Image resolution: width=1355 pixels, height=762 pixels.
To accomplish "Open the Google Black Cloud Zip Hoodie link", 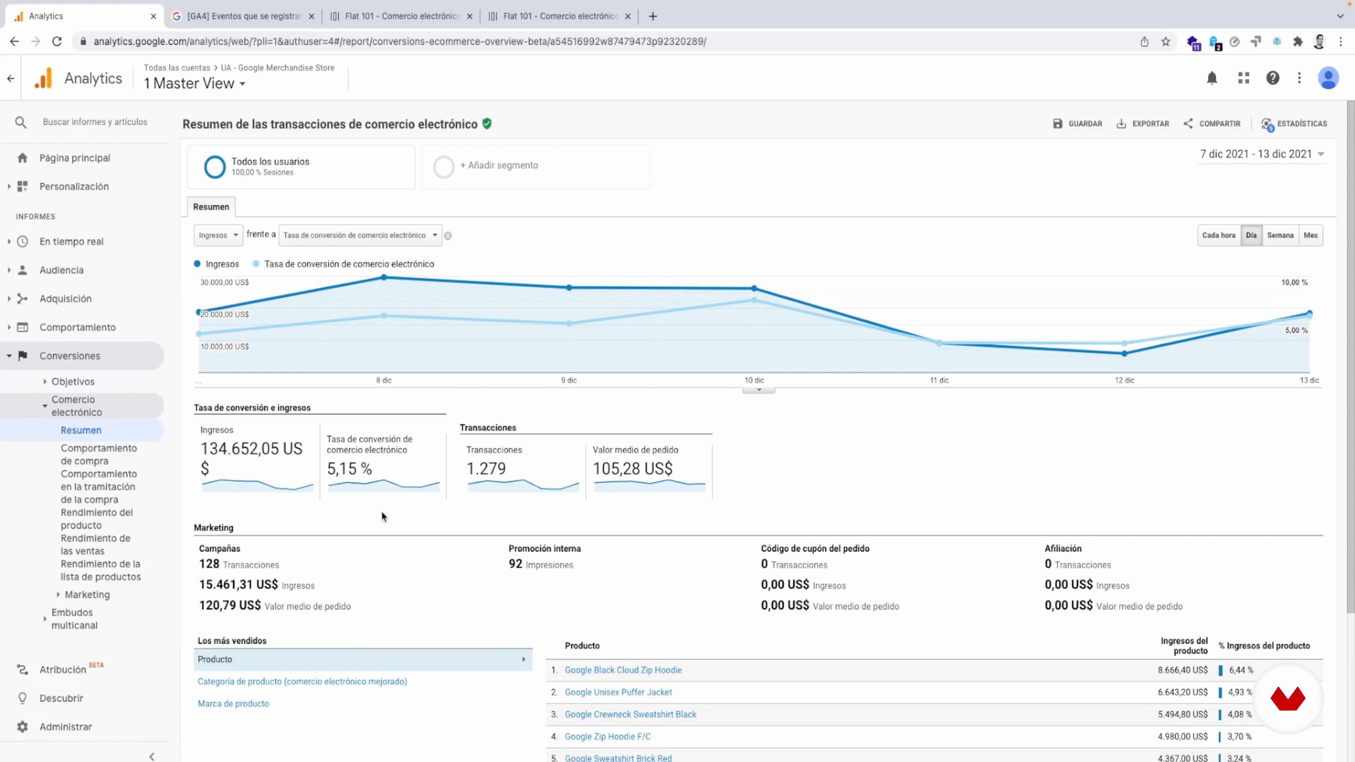I will point(623,670).
